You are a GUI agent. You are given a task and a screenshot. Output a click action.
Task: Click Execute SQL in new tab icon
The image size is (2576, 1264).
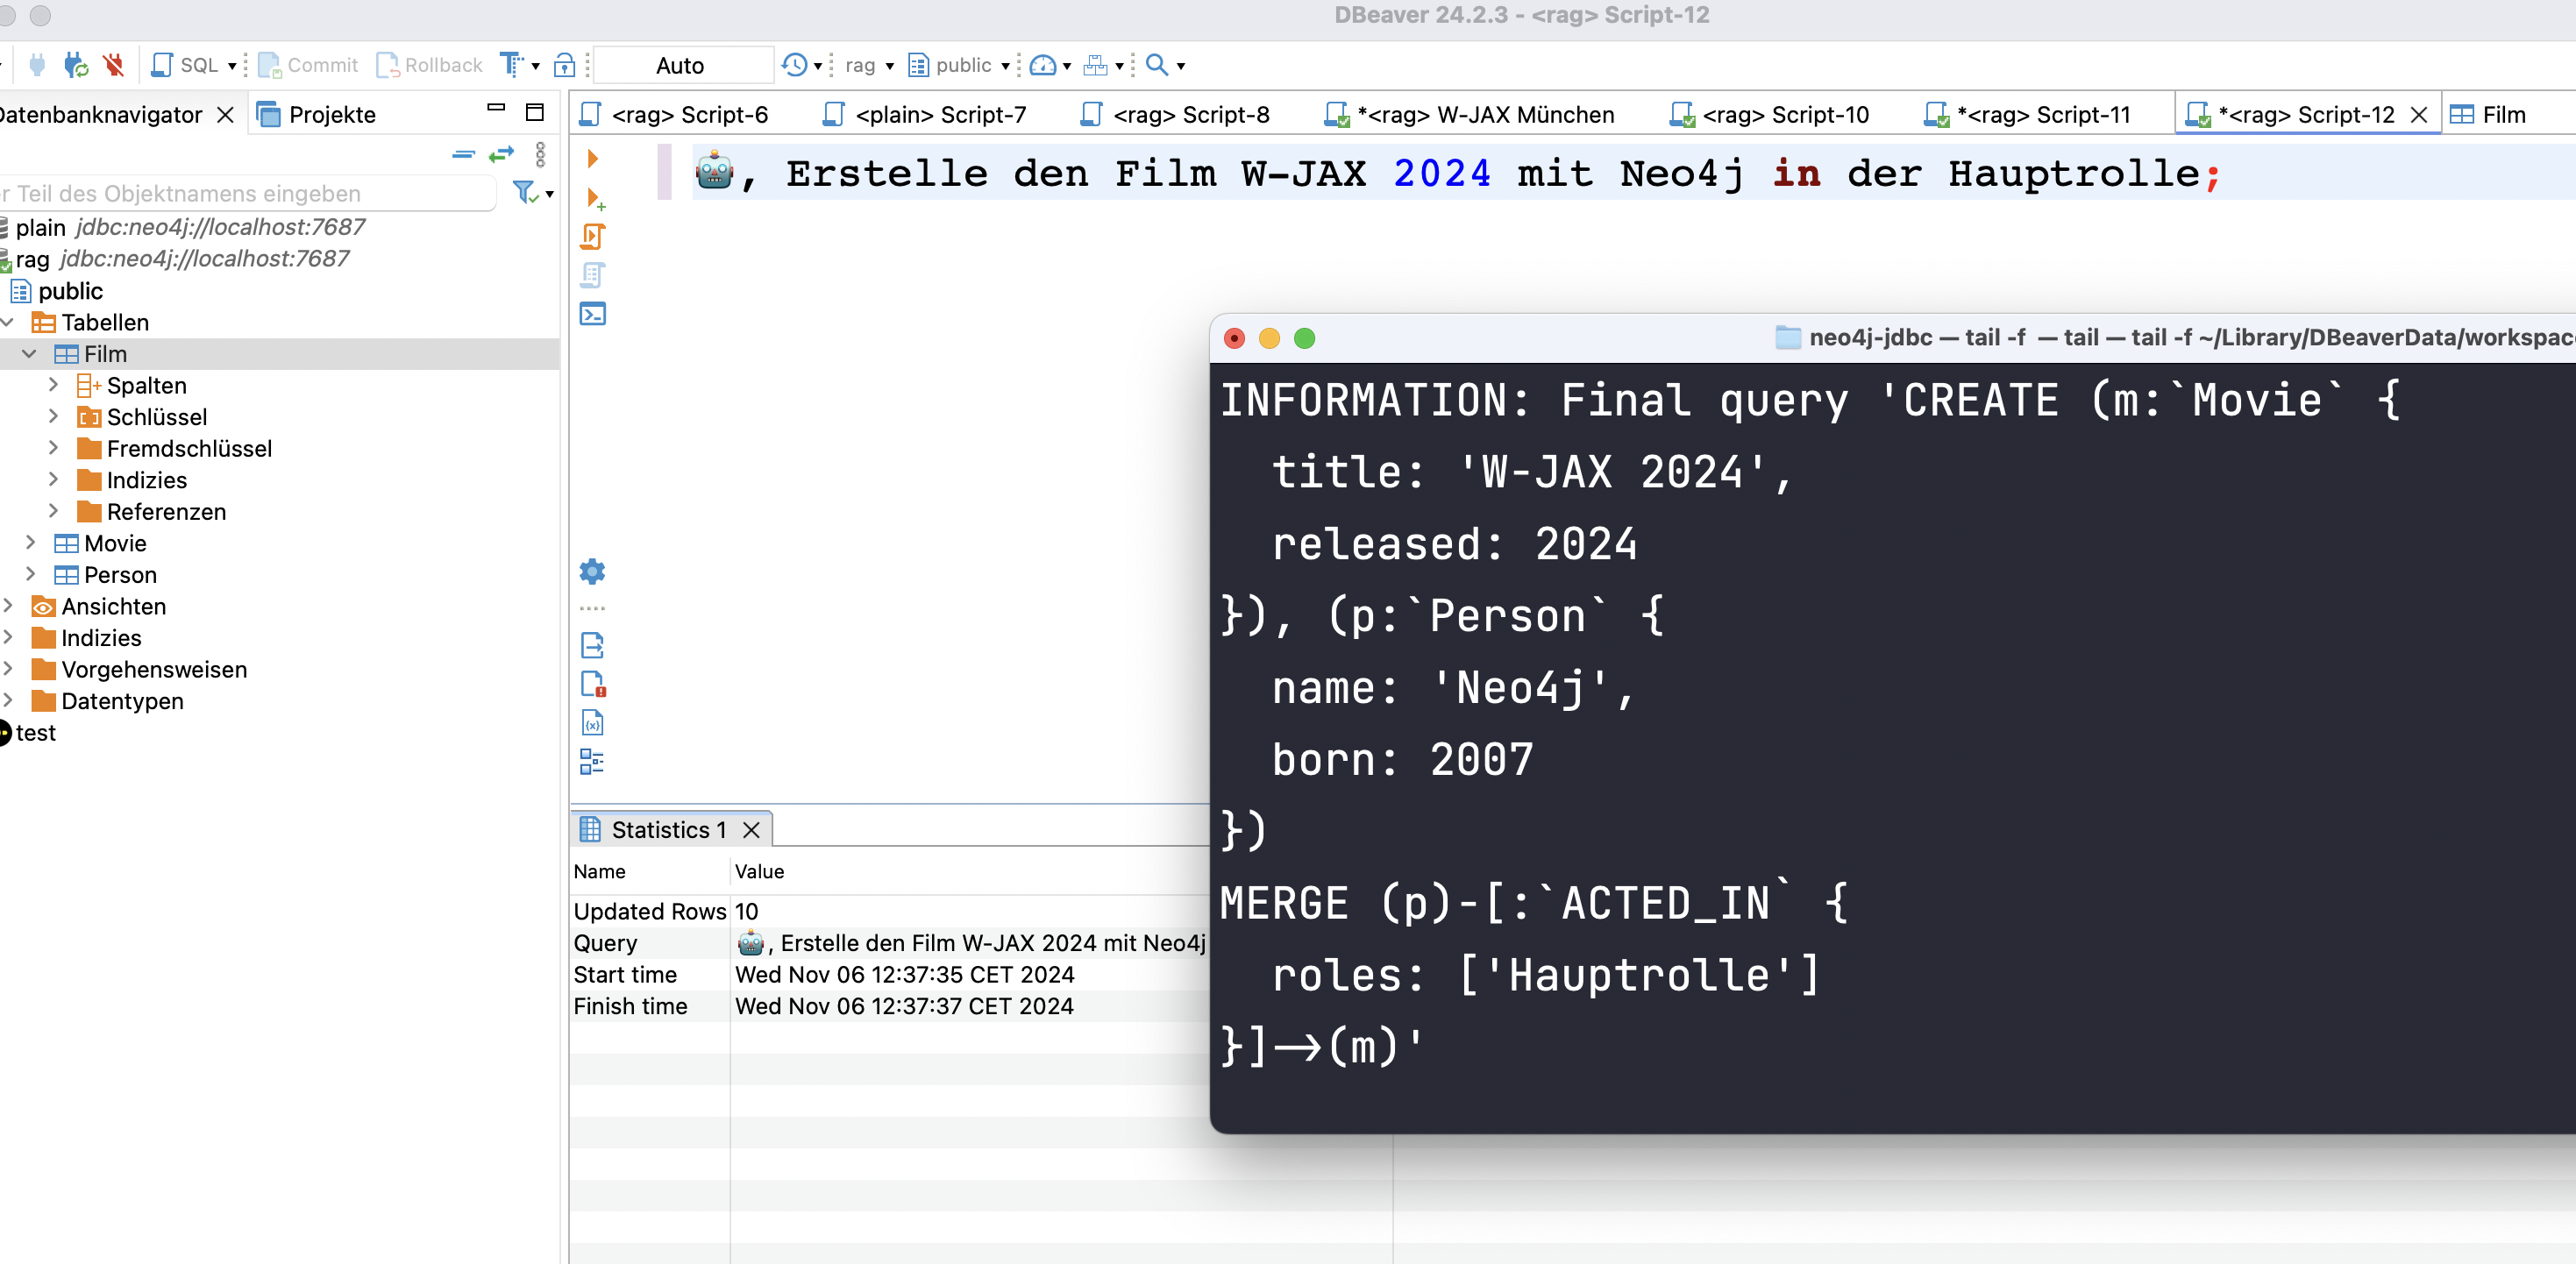point(595,198)
